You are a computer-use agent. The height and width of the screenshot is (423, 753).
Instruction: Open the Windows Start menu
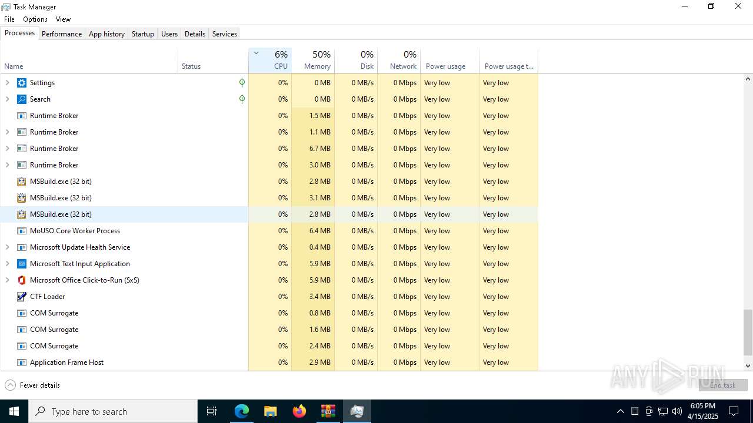14,411
